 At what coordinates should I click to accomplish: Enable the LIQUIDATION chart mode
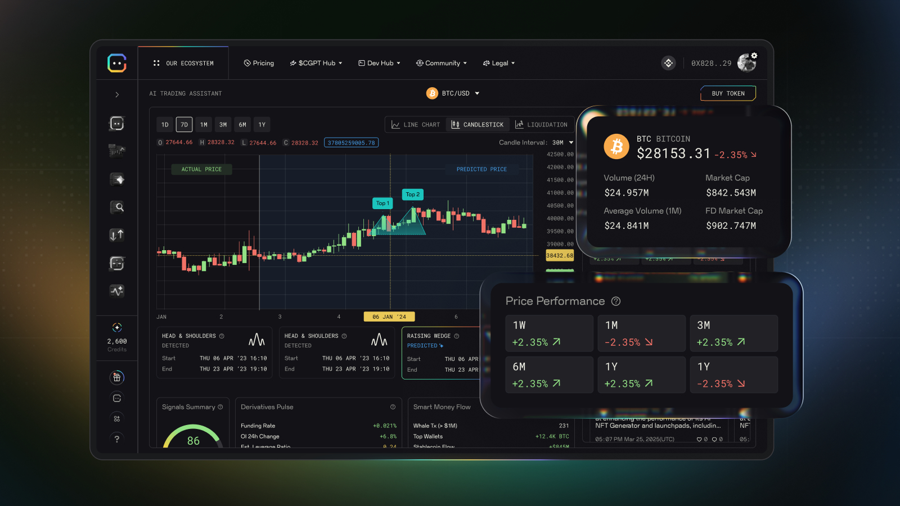point(542,124)
